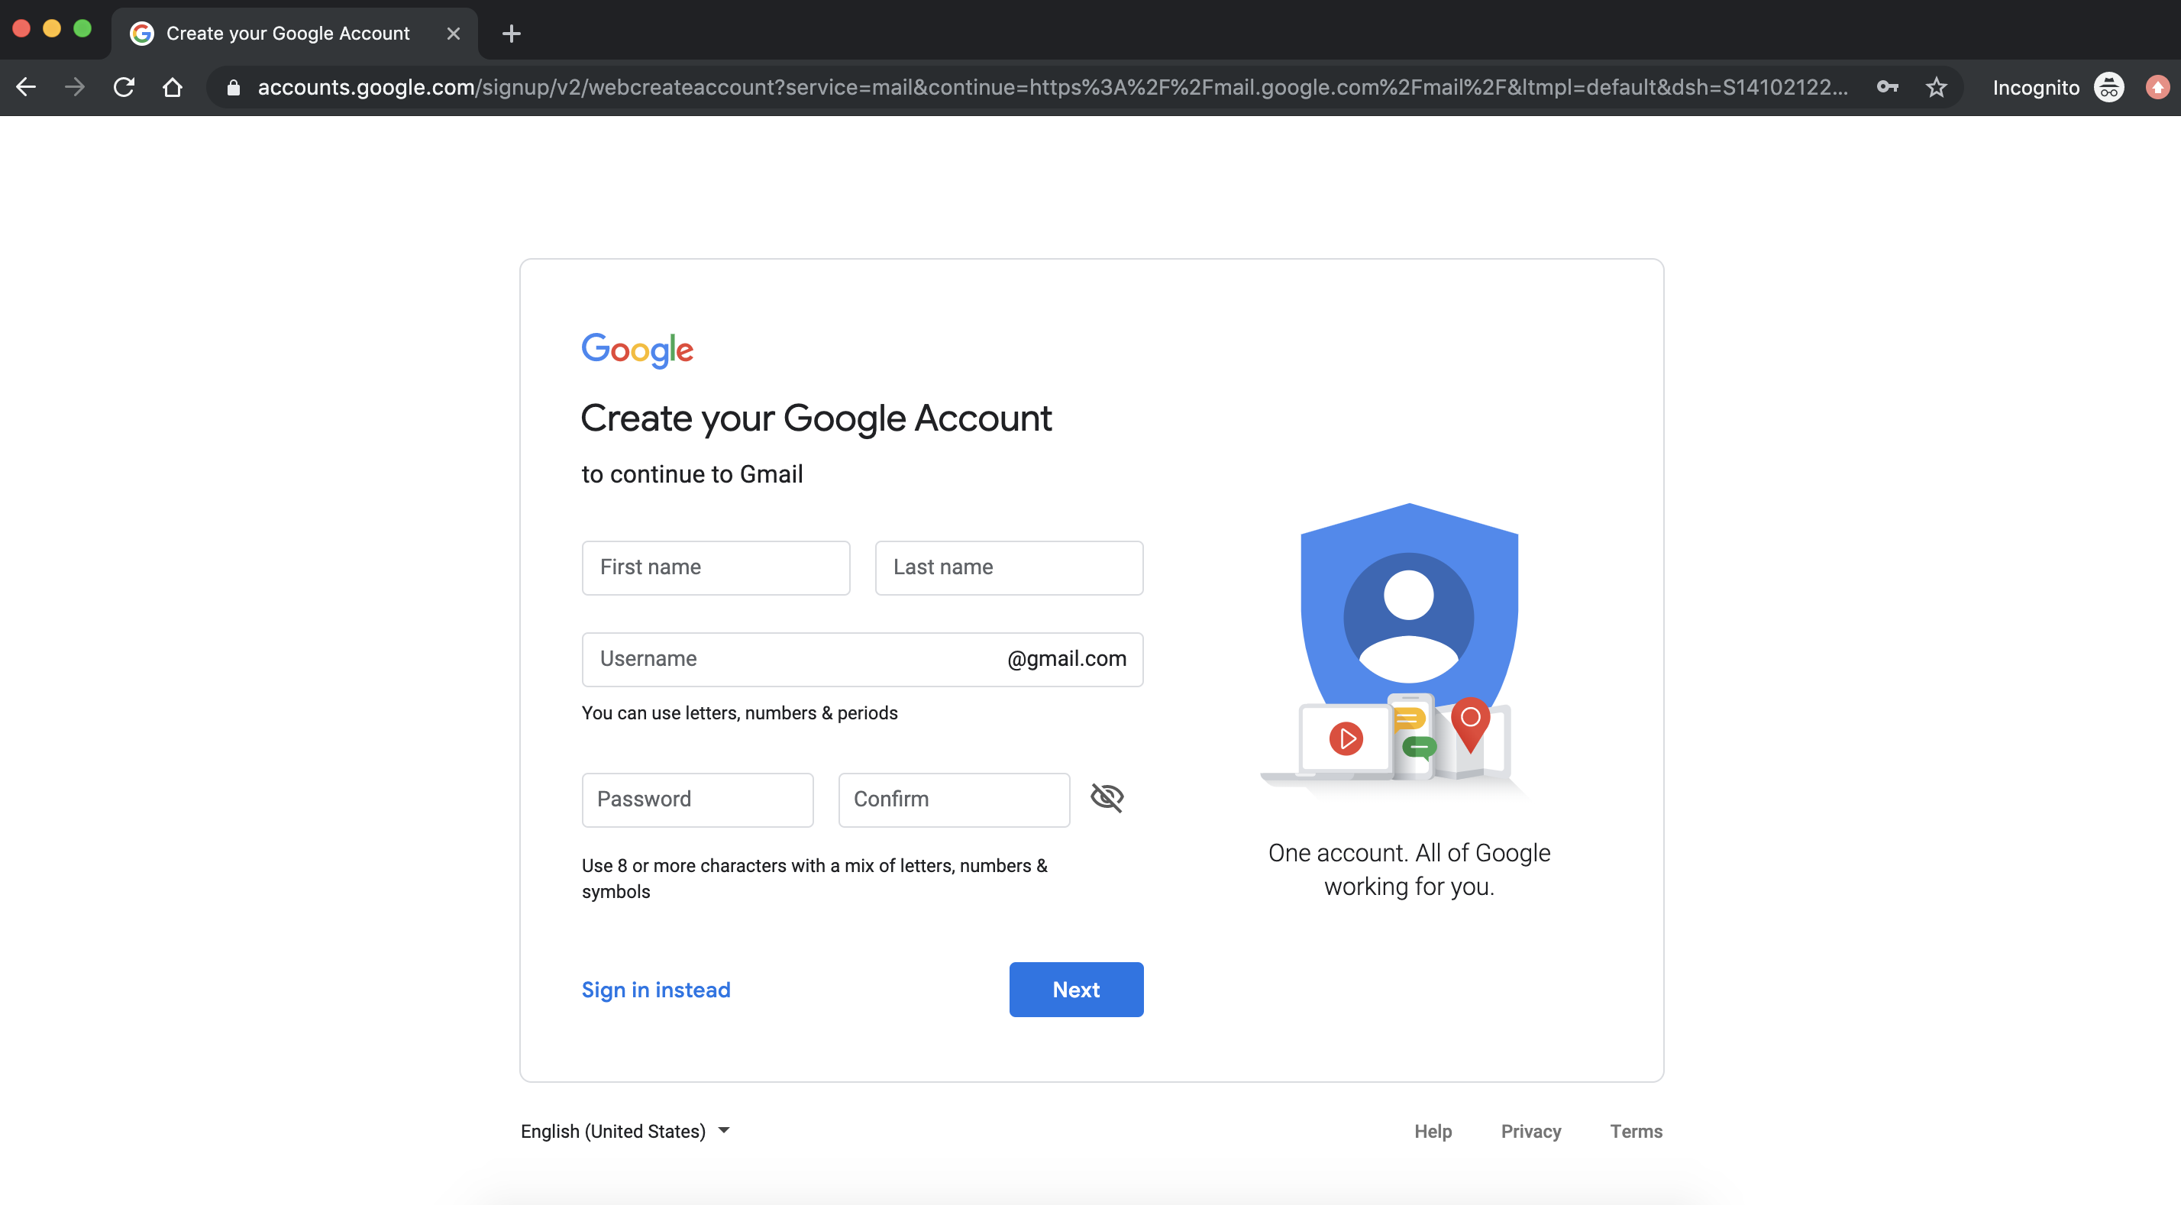
Task: Open the password key icon in address bar
Action: click(x=1887, y=87)
